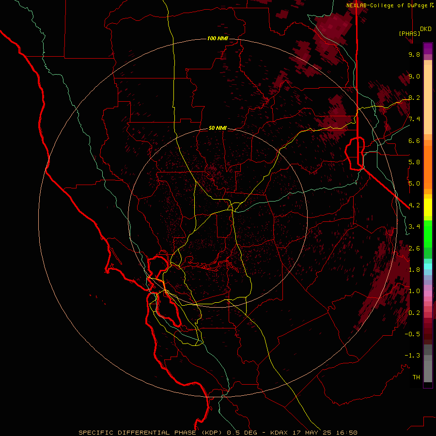
Task: Click the 7.4 scale value
Action: [x=414, y=119]
